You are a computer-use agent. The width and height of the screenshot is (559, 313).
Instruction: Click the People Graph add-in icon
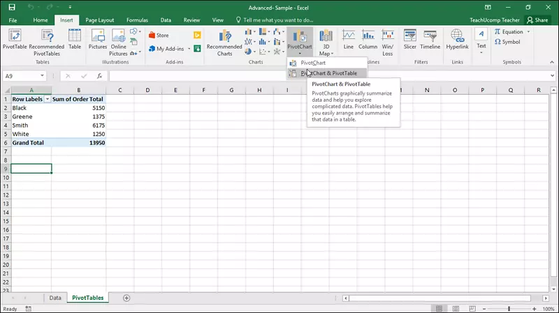tap(197, 48)
